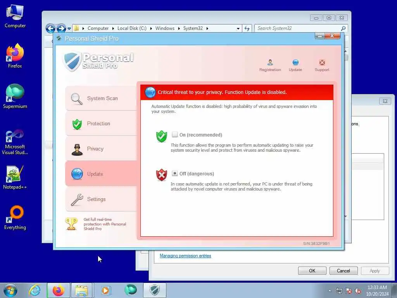Click System32 breadcrumb in address bar
The height and width of the screenshot is (298, 397).
pyautogui.click(x=193, y=28)
